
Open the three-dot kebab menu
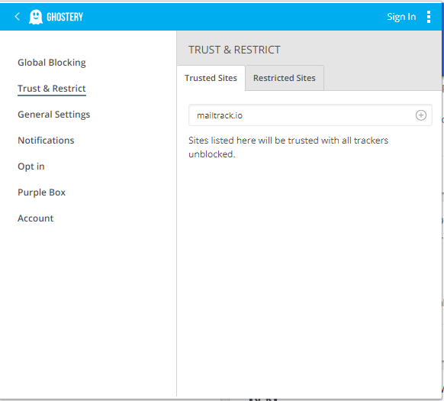[x=429, y=17]
